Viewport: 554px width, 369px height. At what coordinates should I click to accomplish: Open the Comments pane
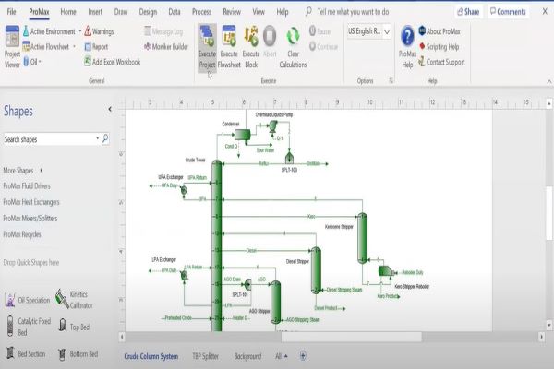pos(508,12)
